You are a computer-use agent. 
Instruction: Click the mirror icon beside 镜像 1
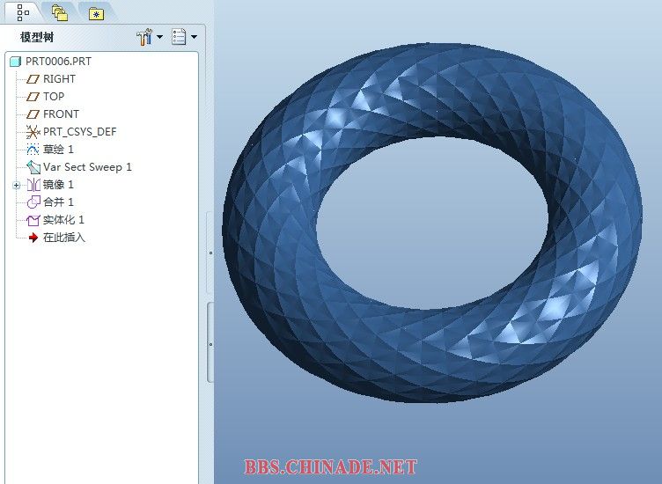(x=33, y=185)
